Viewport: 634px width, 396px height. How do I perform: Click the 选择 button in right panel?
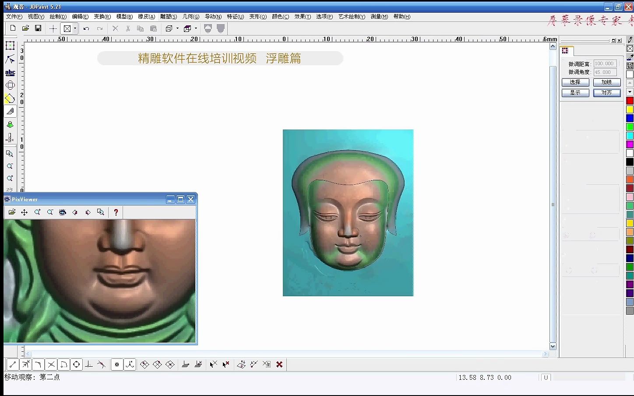(x=575, y=82)
